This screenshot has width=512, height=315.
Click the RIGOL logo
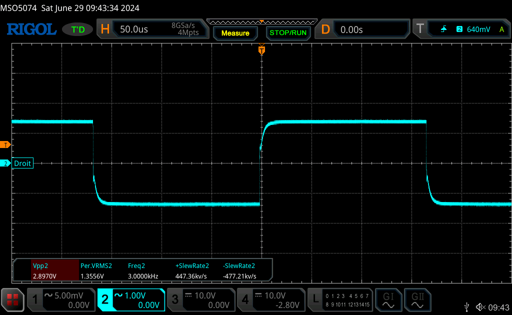coord(31,29)
